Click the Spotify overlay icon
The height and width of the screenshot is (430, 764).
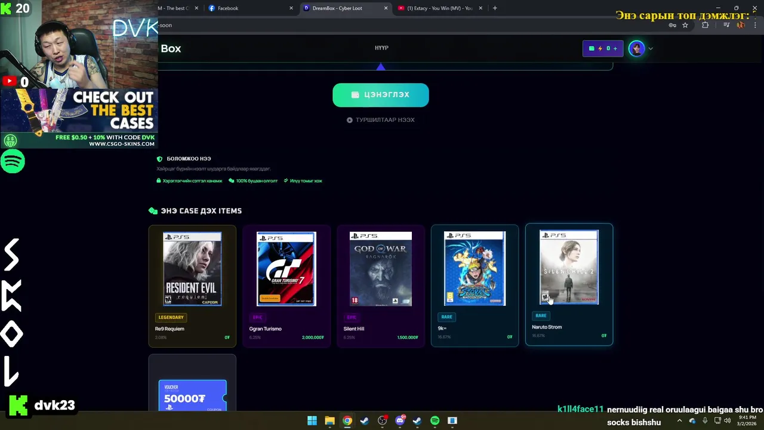click(13, 161)
